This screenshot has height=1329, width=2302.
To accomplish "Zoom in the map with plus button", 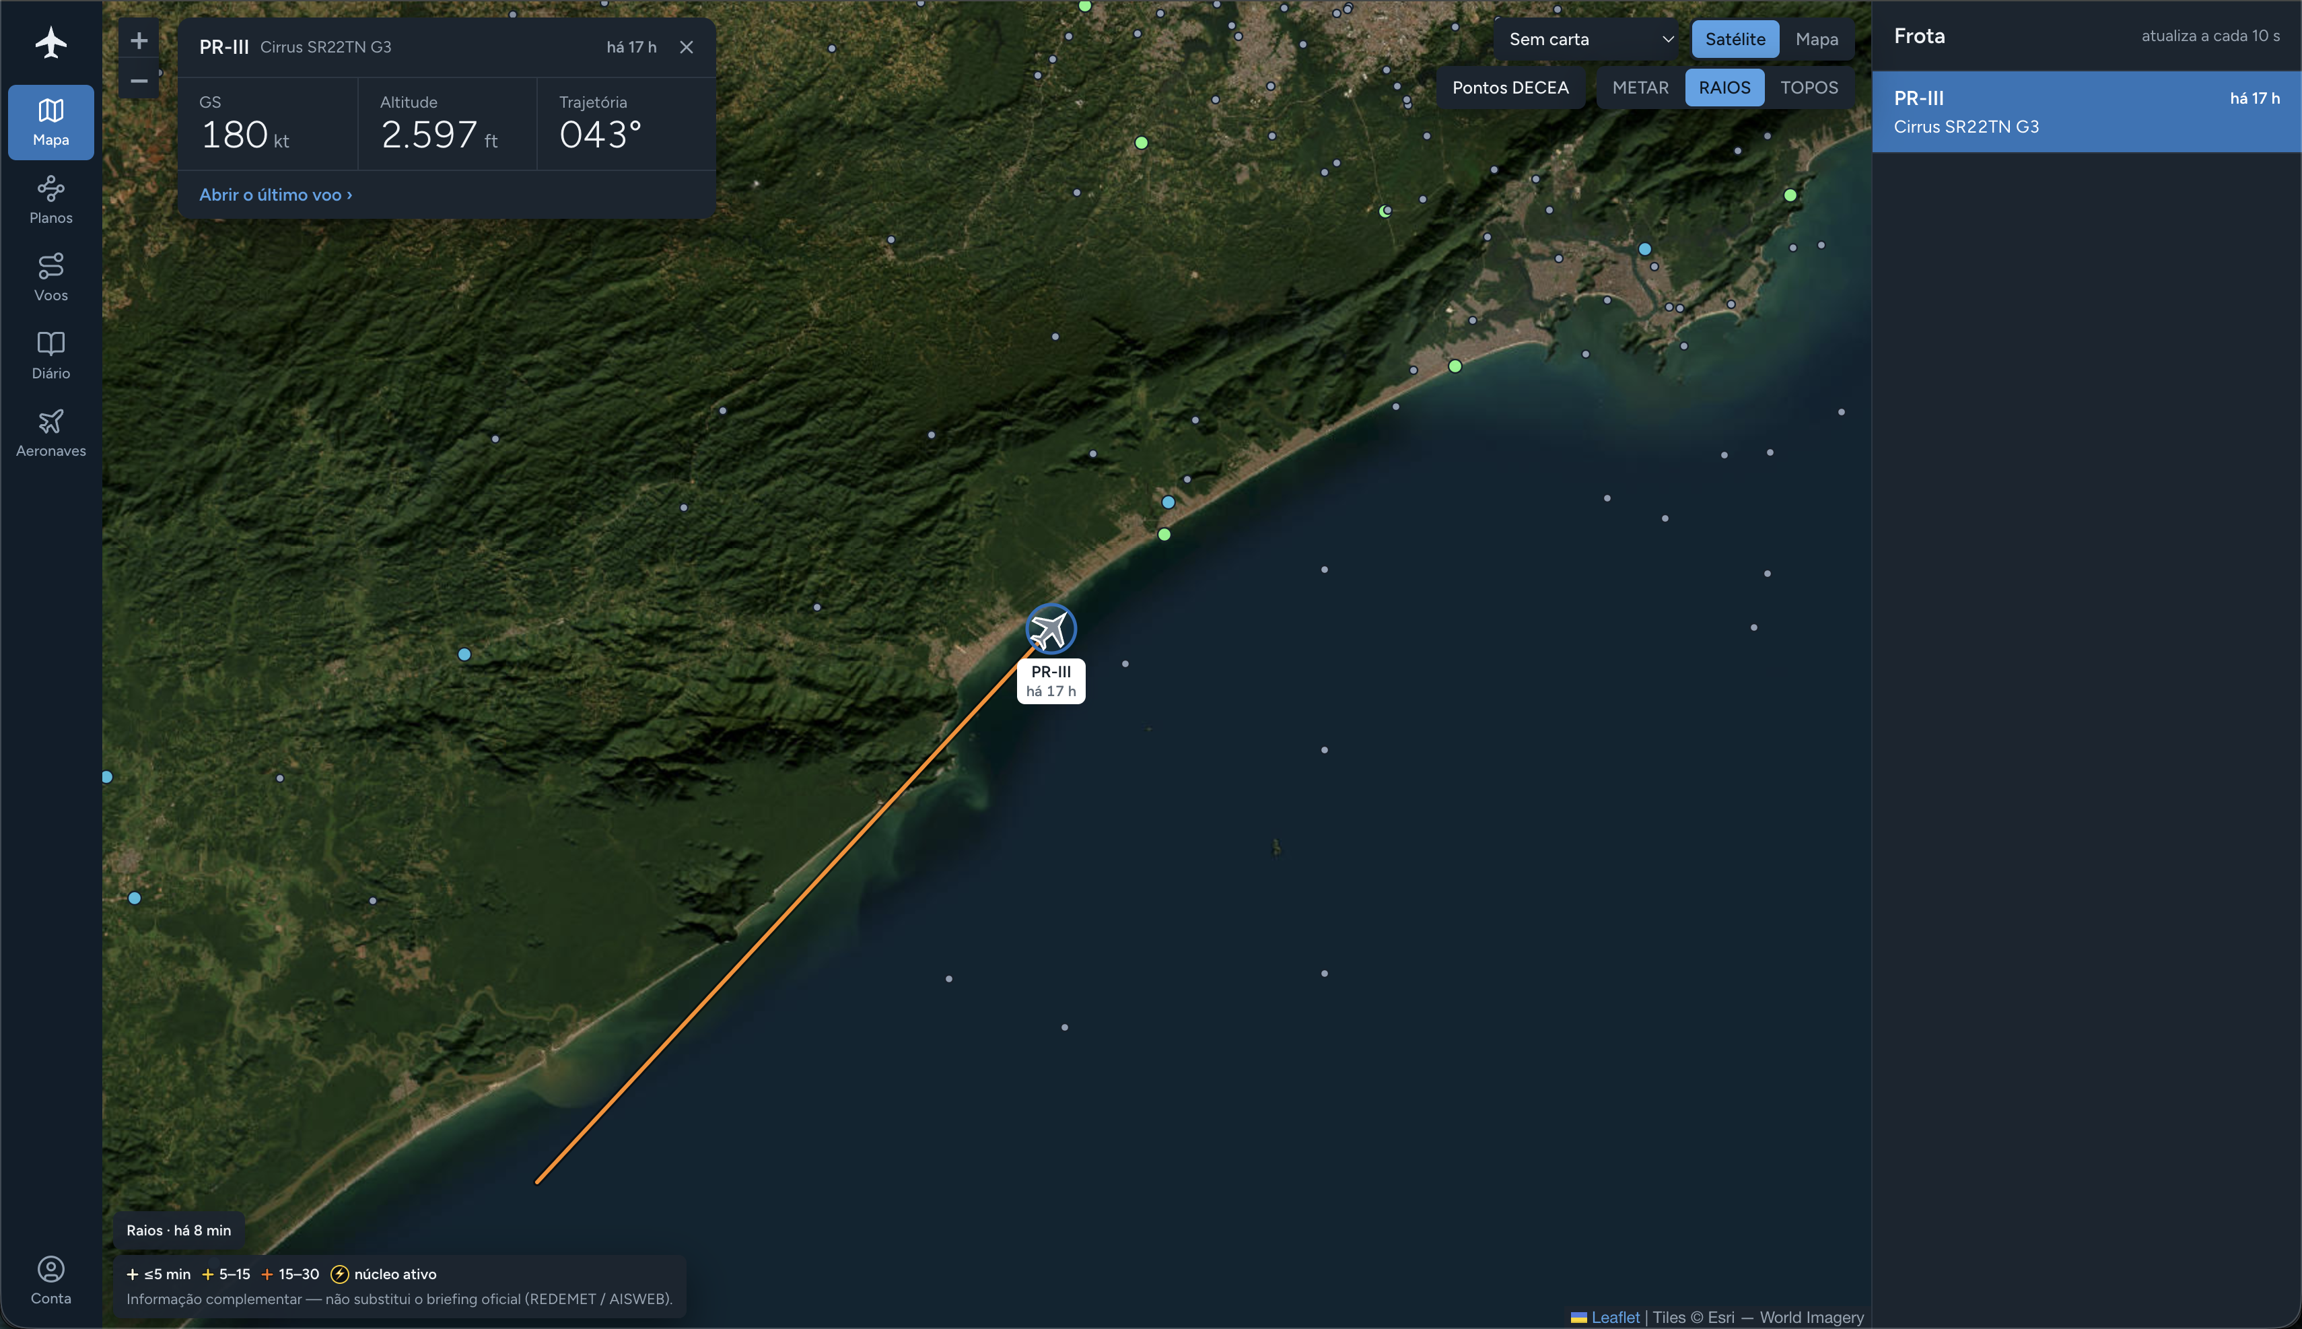I will (x=139, y=40).
